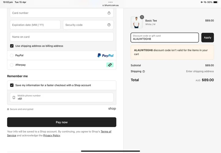Viewport: 221px width, 153px height.
Task: Focus the expiration date field
Action: (x=35, y=25)
